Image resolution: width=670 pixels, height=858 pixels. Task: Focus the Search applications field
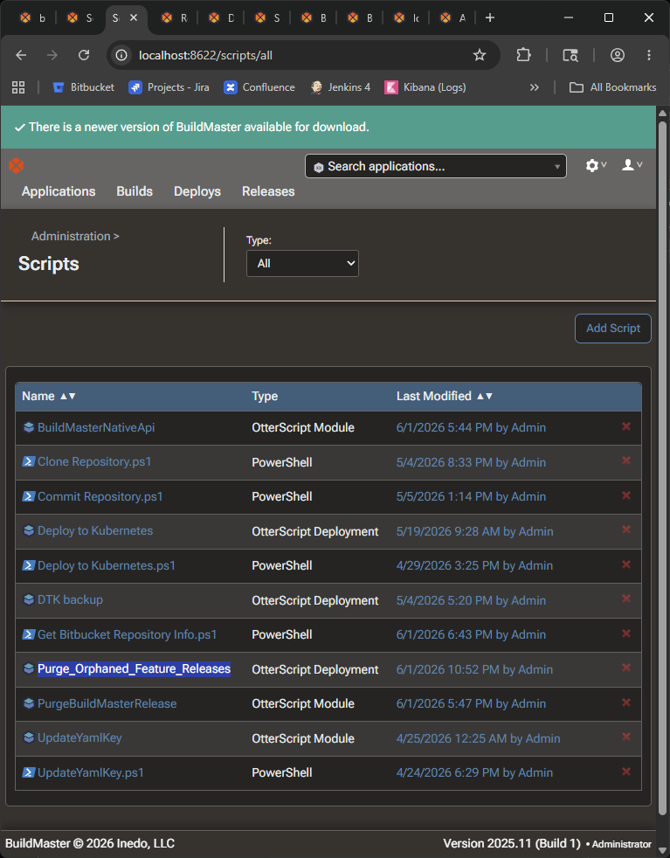(x=436, y=166)
